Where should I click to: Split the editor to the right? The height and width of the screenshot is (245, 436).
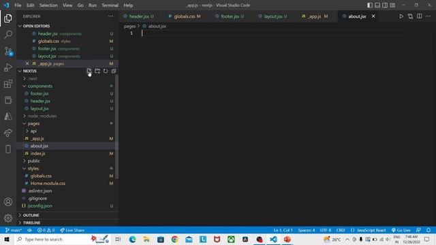click(420, 16)
